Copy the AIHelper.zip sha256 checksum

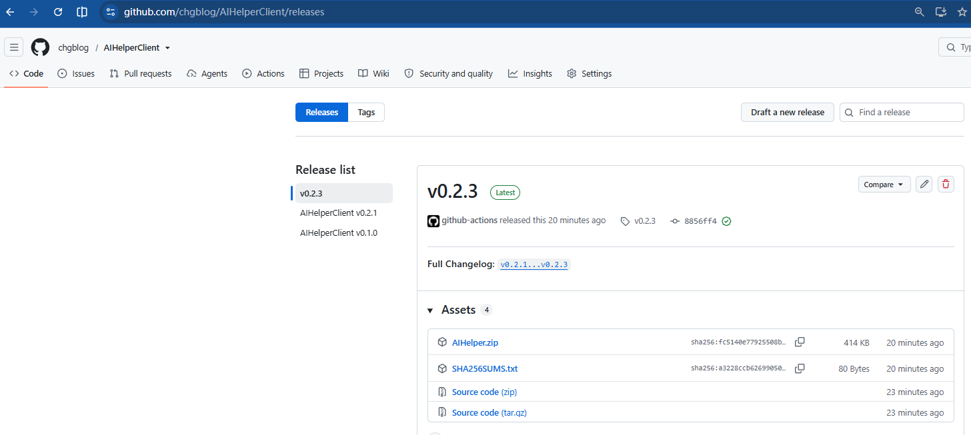(x=800, y=342)
